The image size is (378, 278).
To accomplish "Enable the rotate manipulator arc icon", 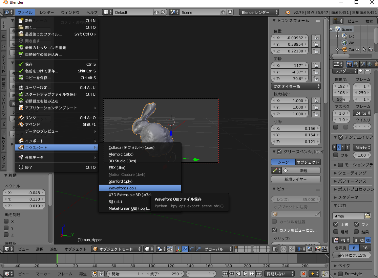I will (192, 249).
